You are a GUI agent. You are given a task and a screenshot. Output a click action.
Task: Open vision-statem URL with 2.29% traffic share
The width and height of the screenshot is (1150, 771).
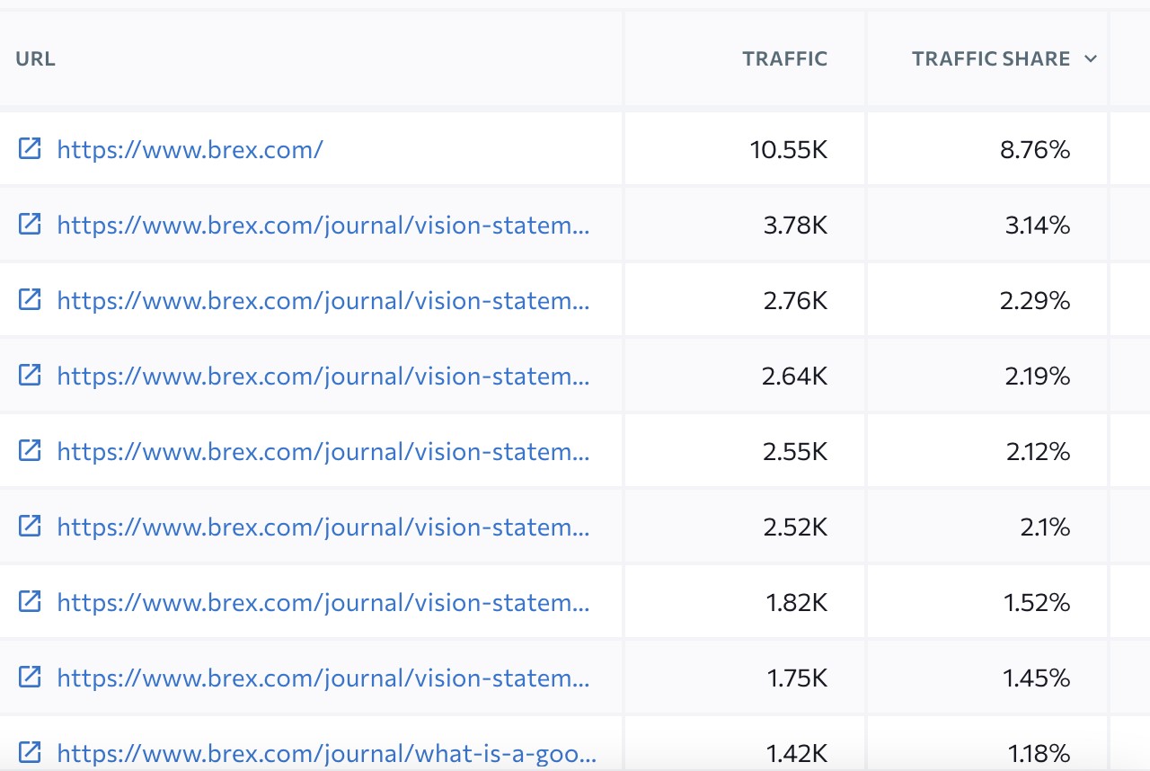click(x=323, y=300)
